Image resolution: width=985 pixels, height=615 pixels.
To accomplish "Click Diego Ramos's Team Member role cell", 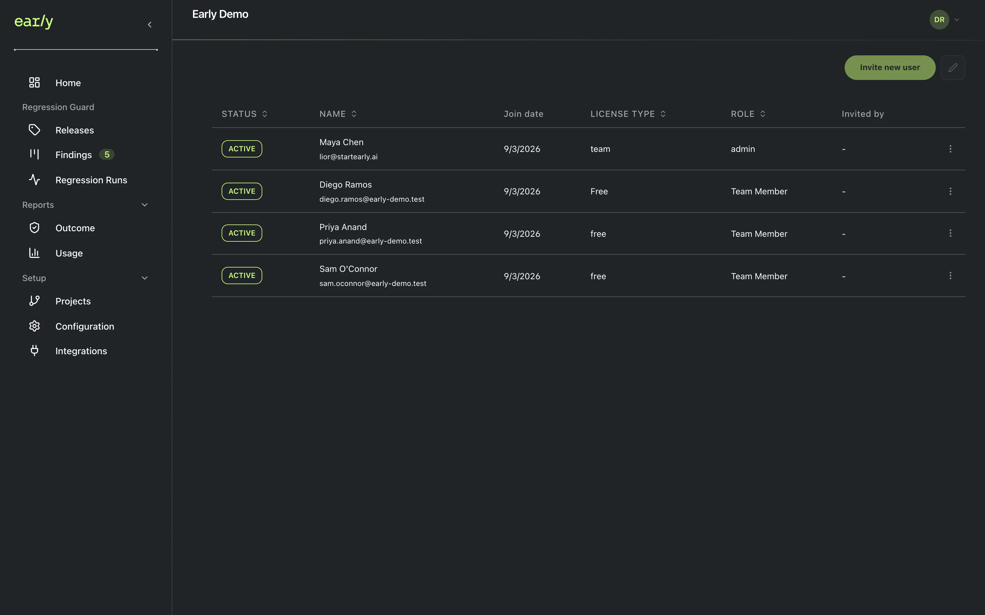I will coord(759,192).
